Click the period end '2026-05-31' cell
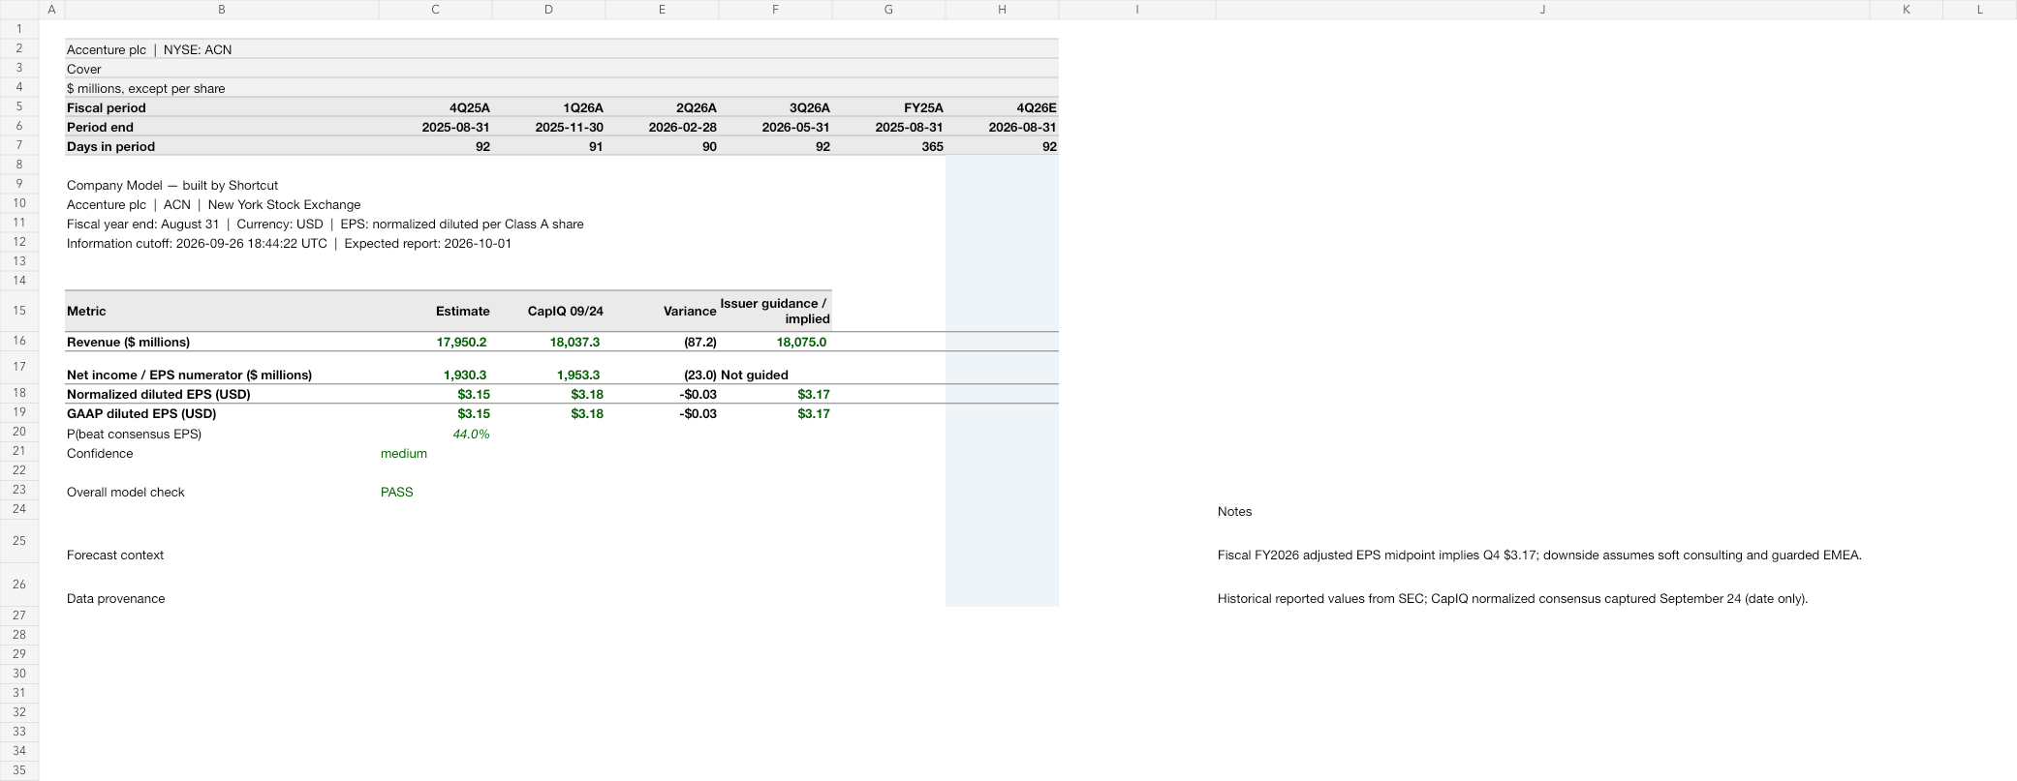Viewport: 2017px width, 781px height. [x=776, y=127]
